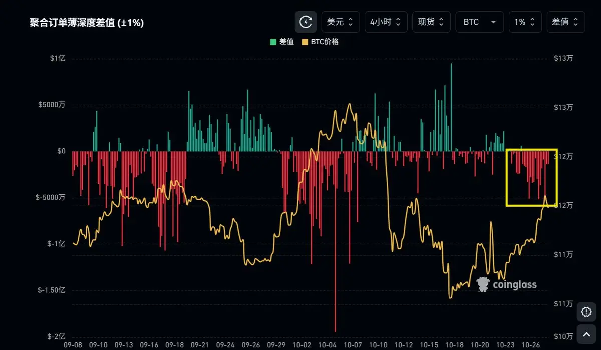Click the scroll-to-top arrow button
The image size is (601, 350).
point(586,334)
